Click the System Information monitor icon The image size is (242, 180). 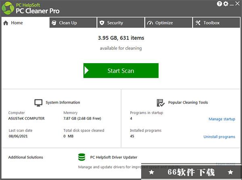[38, 103]
